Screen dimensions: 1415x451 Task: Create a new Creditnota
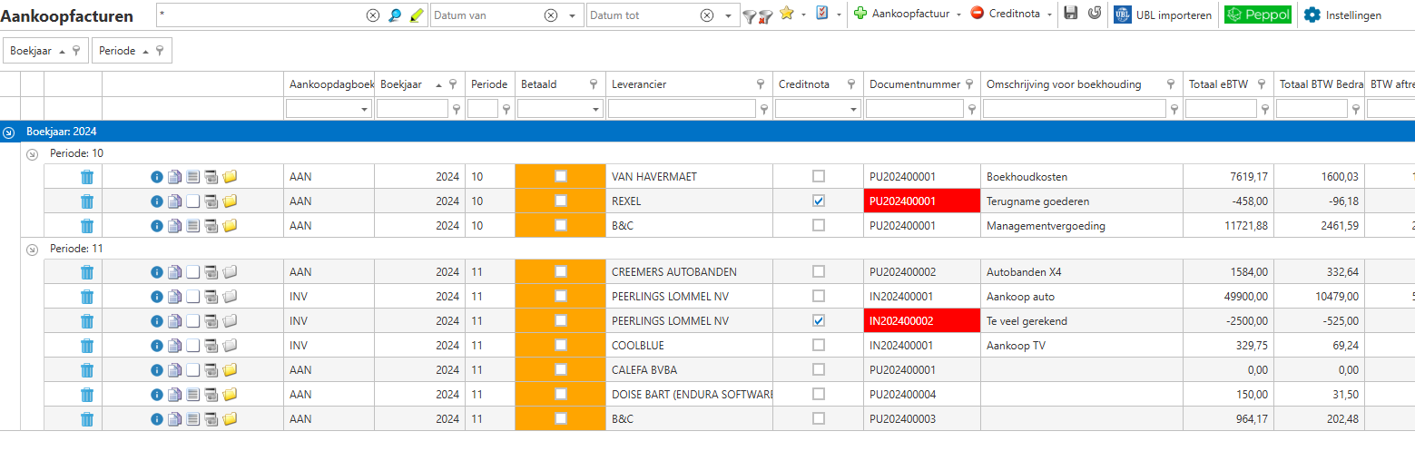1006,15
